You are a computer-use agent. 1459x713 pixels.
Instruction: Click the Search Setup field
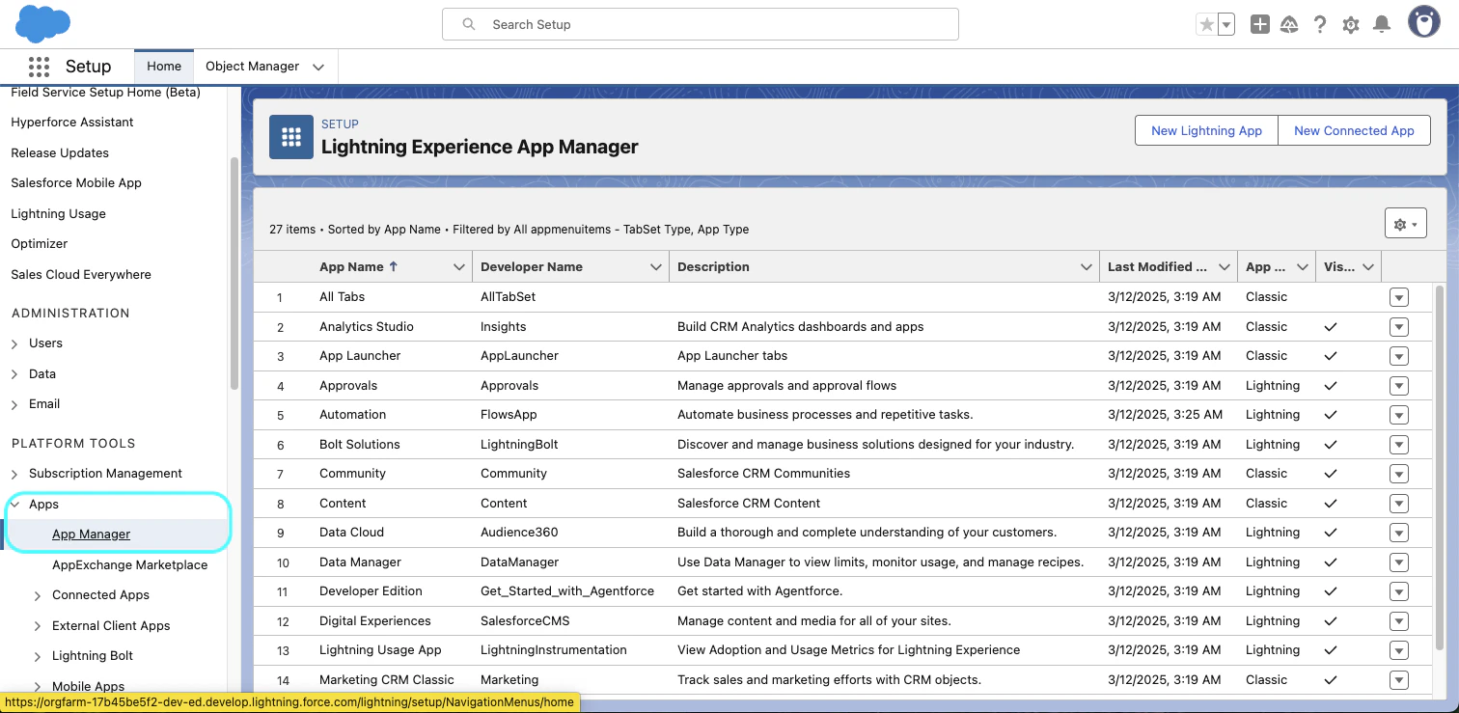[700, 24]
